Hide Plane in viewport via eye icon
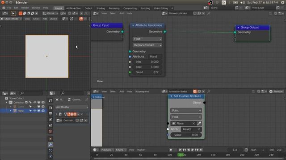286x160 pixels. coord(35,111)
